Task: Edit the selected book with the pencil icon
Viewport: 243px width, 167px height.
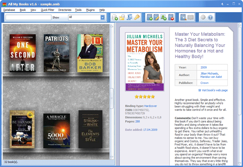Action: [x=156, y=17]
